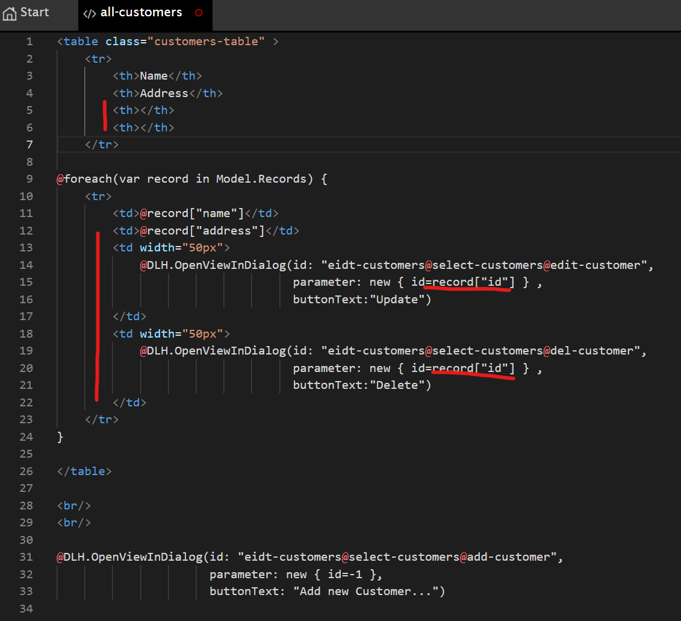Screen dimensions: 681x621
Task: Click line number 34 in the gutter
Action: coord(26,609)
